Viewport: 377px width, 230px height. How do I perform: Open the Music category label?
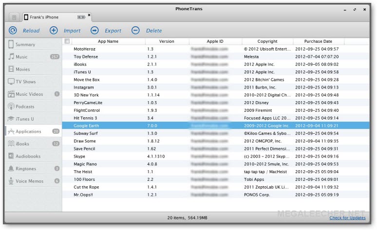(21, 57)
